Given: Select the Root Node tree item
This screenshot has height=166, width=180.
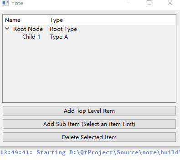Looking at the screenshot, I should 28,29.
